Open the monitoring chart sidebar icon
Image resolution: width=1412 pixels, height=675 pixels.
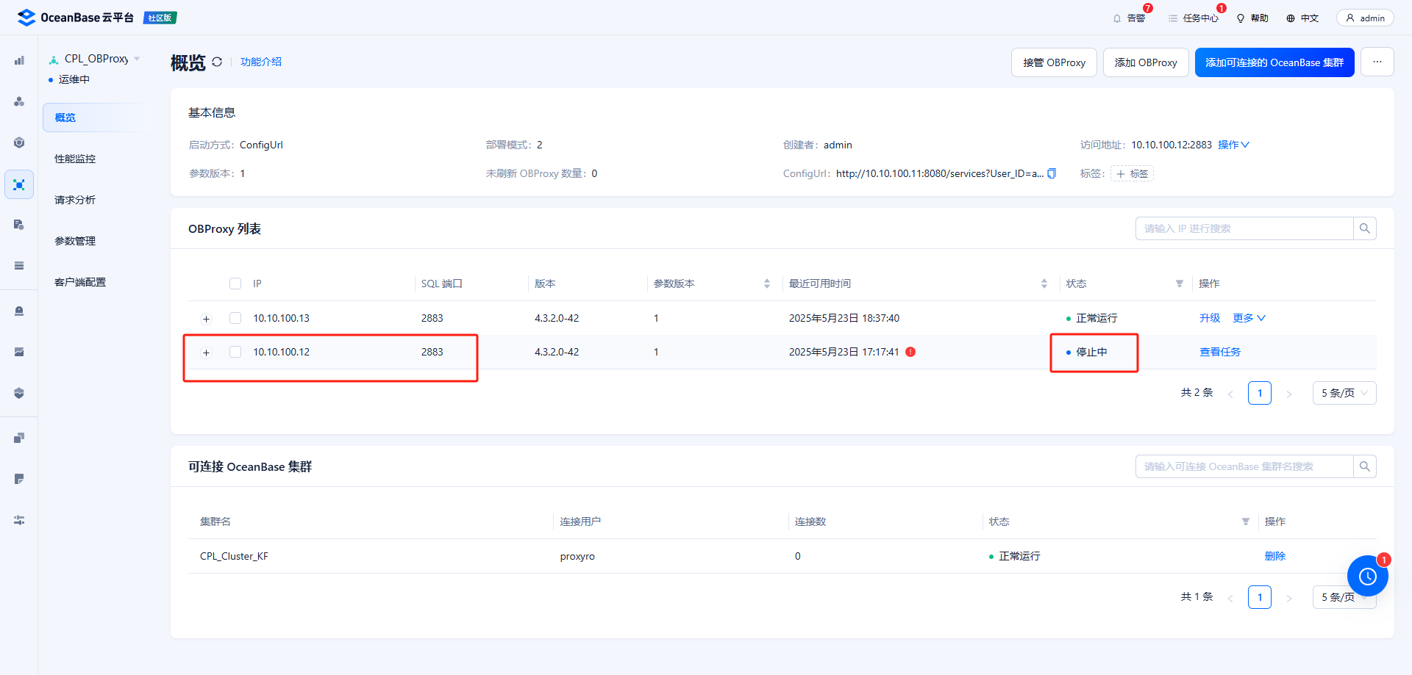19,353
